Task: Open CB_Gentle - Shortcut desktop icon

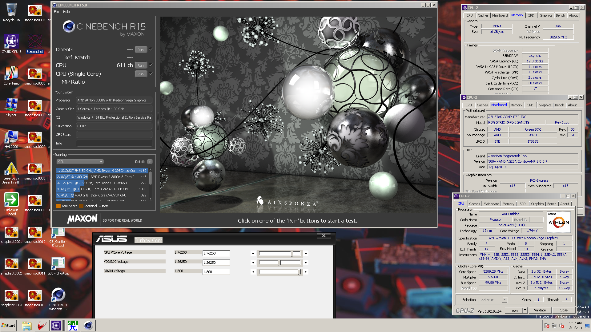Action: point(58,237)
